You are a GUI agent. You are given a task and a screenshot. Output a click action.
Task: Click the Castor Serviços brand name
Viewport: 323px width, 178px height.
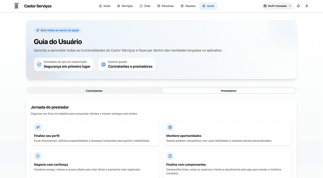pos(38,6)
